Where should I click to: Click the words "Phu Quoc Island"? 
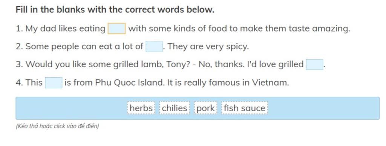(x=130, y=83)
